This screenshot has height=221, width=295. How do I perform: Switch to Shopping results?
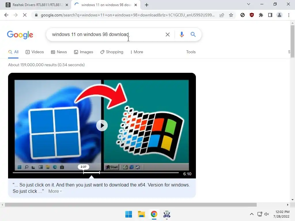pyautogui.click(x=112, y=52)
